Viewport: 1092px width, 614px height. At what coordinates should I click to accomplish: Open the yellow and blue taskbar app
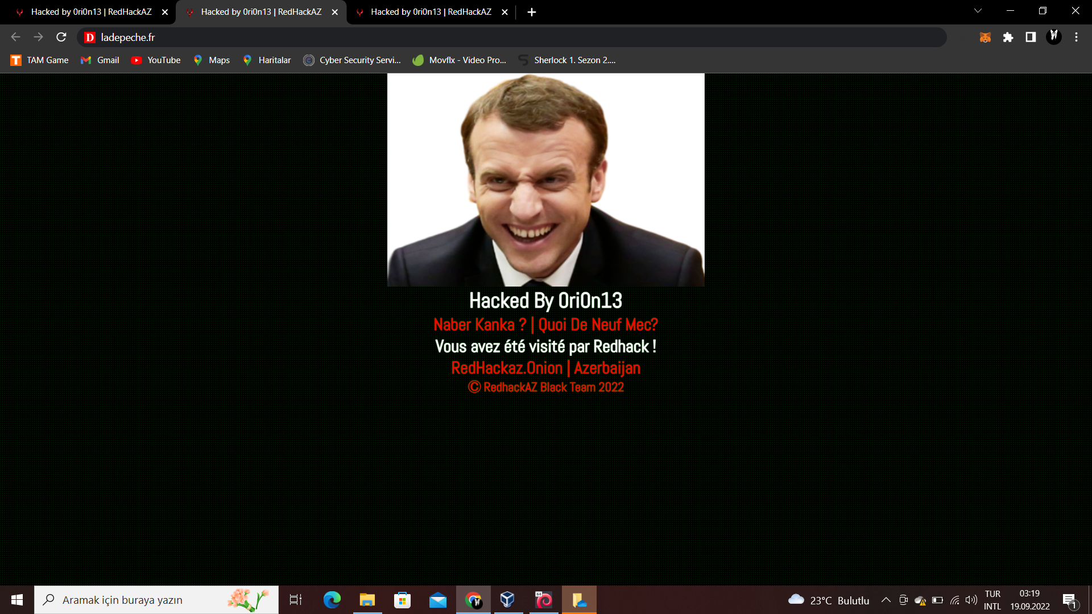pyautogui.click(x=579, y=600)
